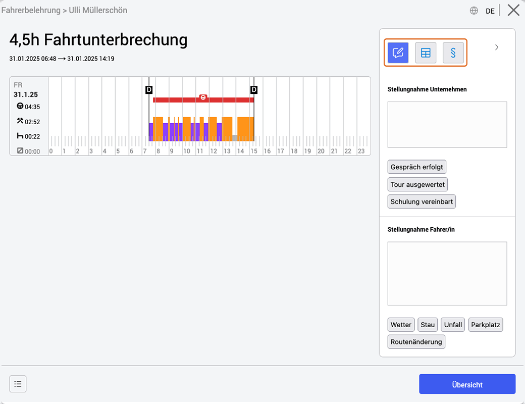The width and height of the screenshot is (525, 404).
Task: Select the second D marker on timeline
Action: 254,90
